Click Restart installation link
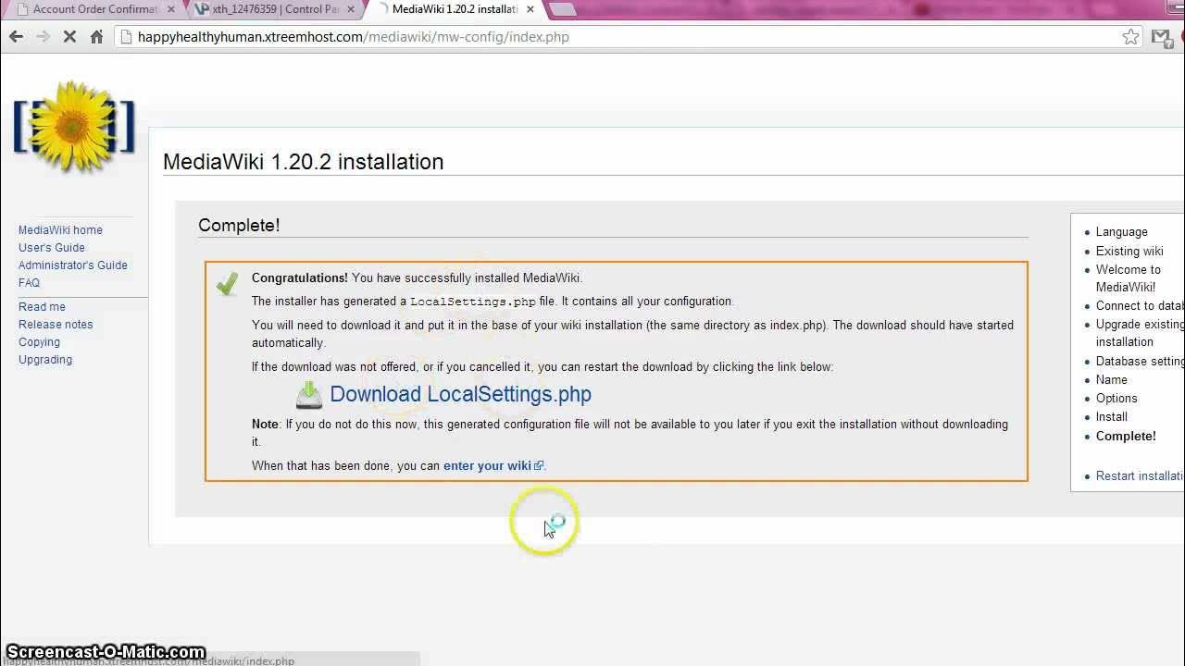1185x666 pixels. point(1140,476)
